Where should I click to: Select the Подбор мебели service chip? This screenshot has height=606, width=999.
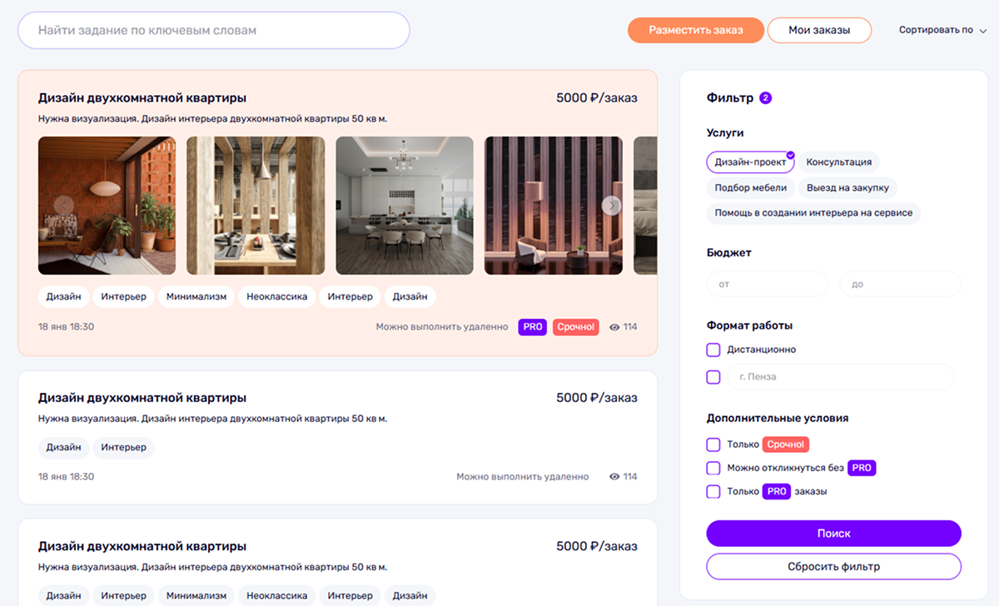coord(751,188)
